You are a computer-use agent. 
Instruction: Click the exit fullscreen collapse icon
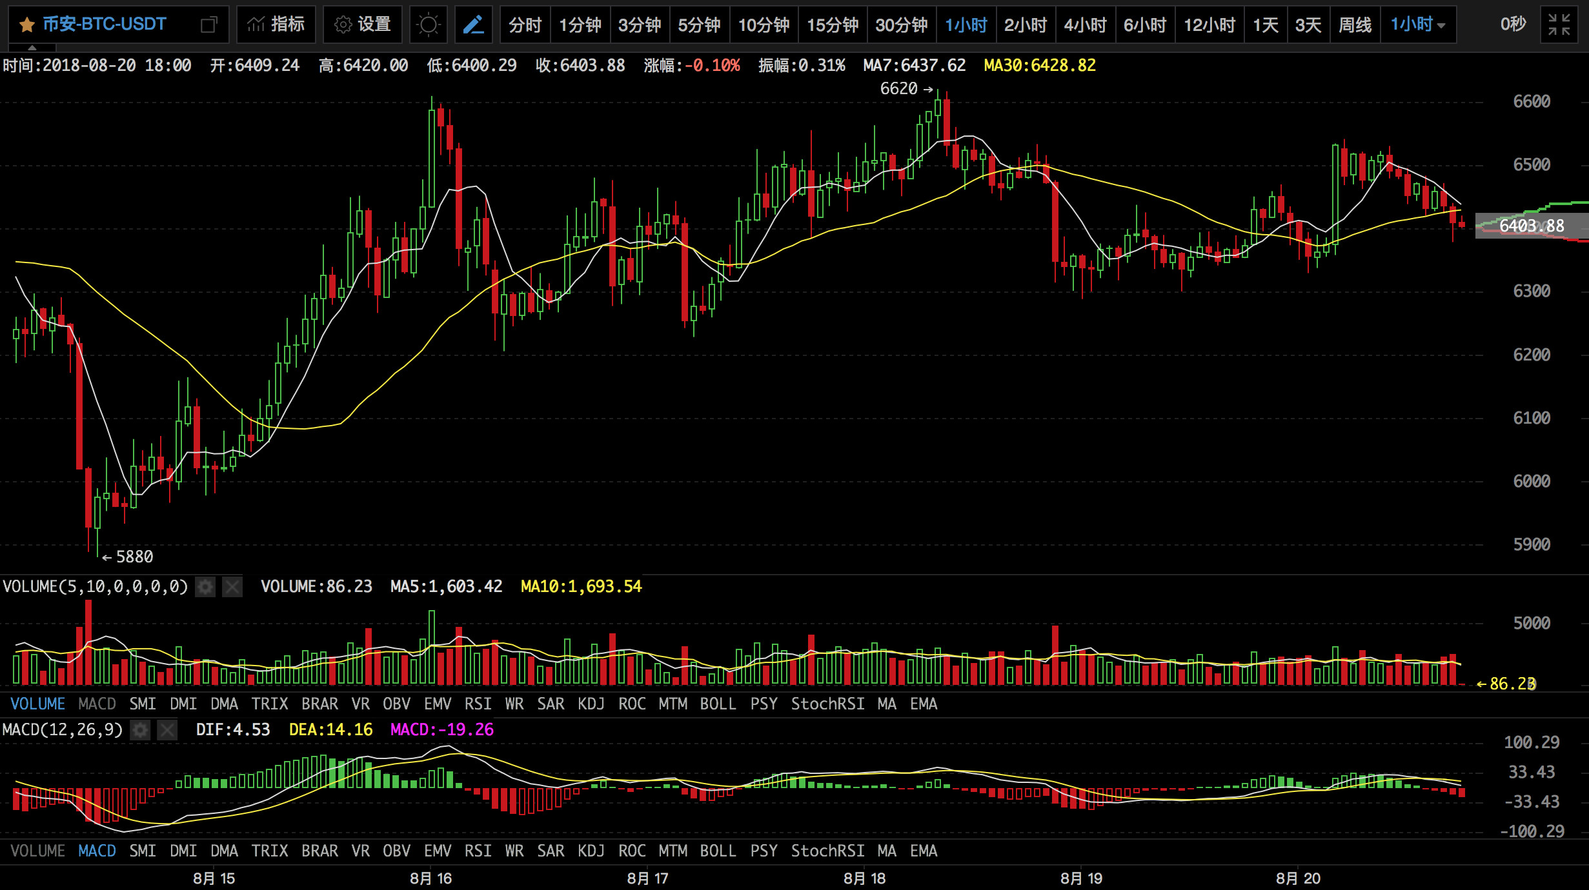[x=1559, y=25]
